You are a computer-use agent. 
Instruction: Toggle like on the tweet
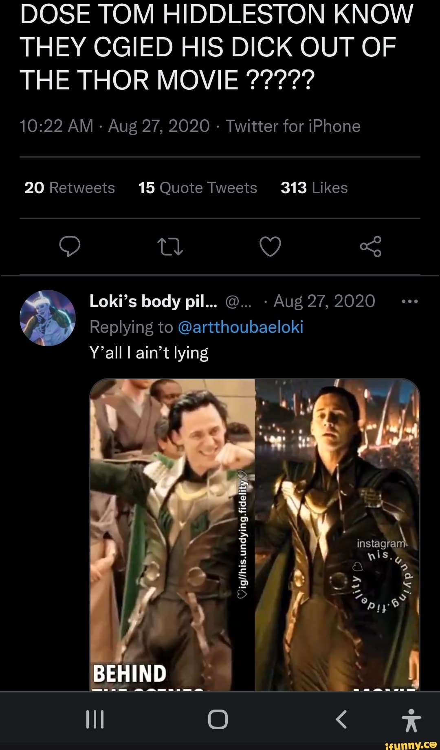point(271,247)
